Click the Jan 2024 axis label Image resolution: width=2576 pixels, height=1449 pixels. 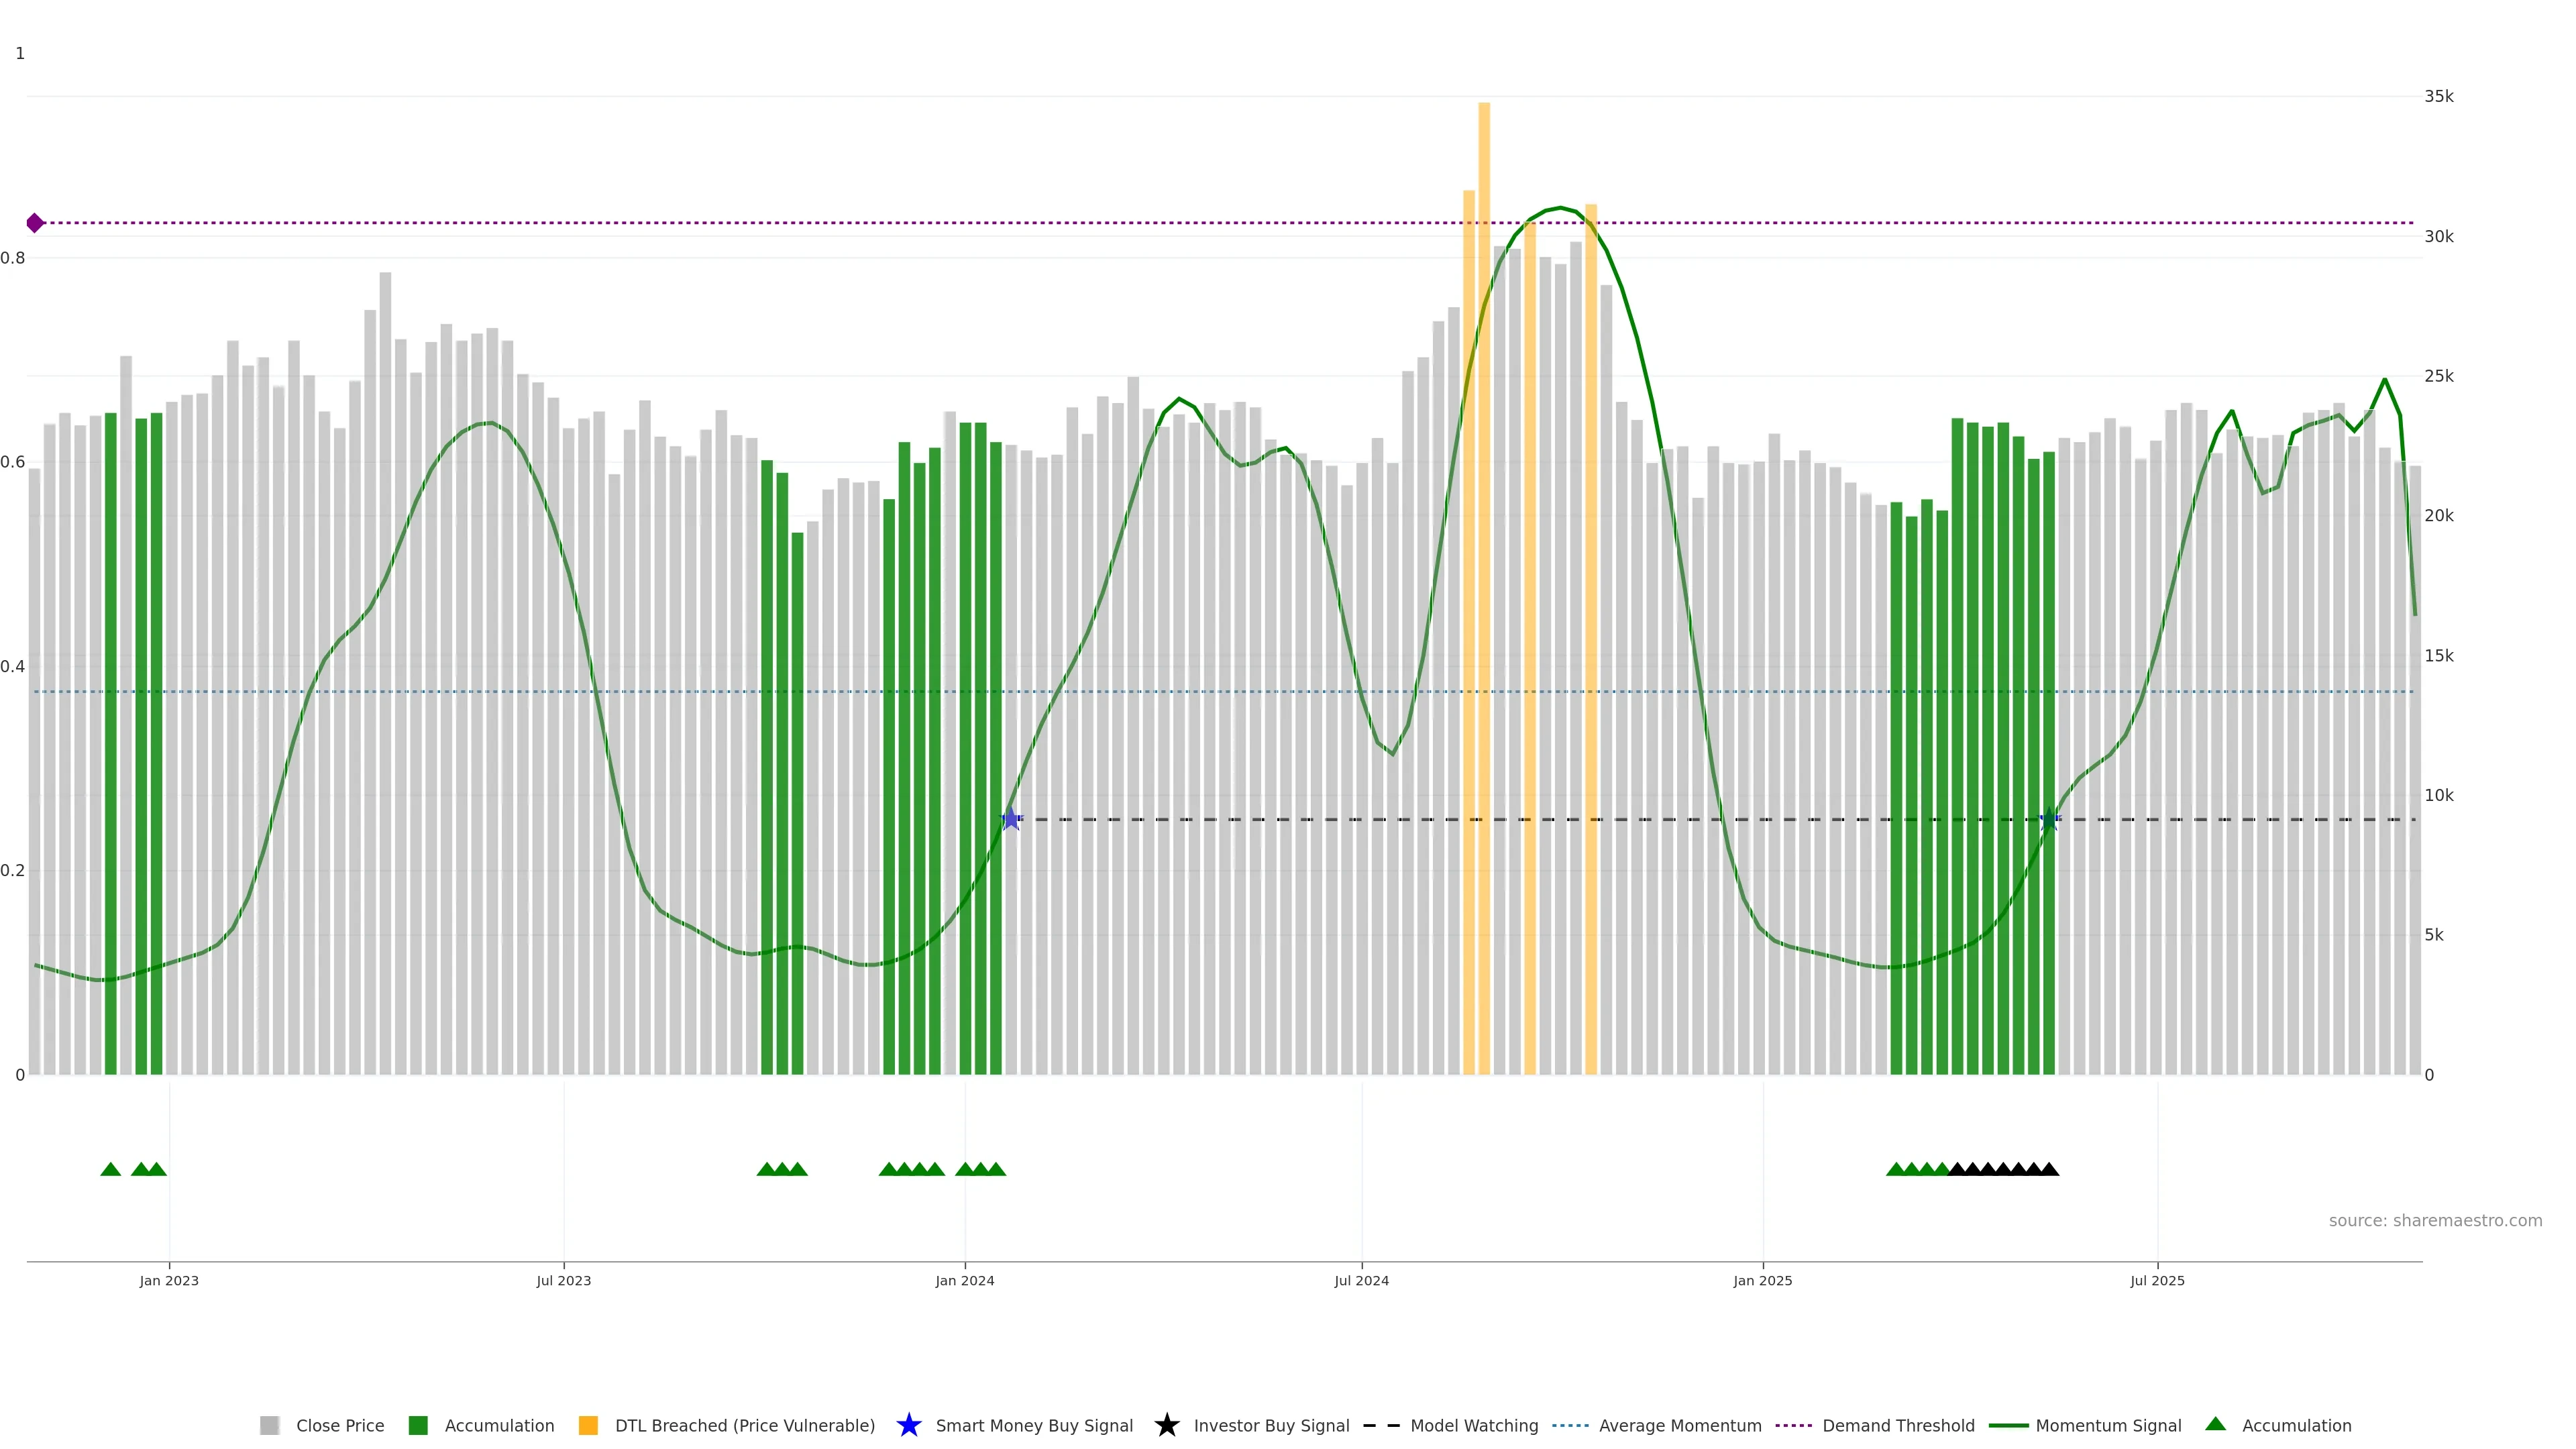click(x=964, y=1281)
